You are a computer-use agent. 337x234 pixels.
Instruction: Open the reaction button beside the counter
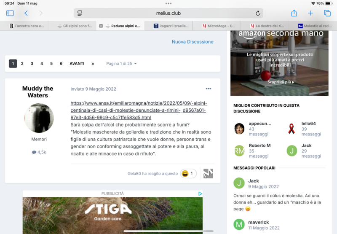pyautogui.click(x=208, y=173)
